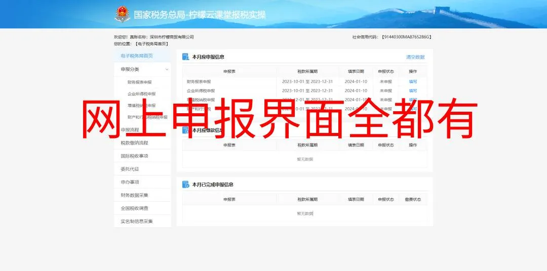Click the 2024-01-10 date in 财务报表申报 row
547x271 pixels.
pyautogui.click(x=356, y=81)
